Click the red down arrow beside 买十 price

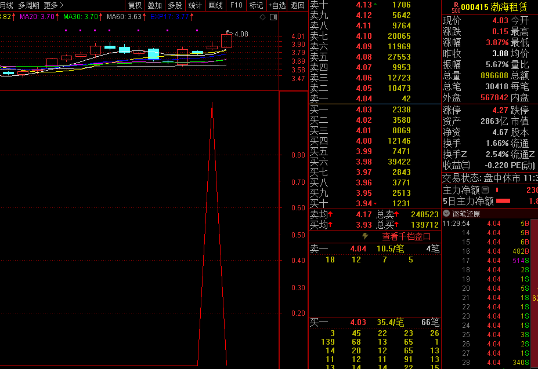point(375,203)
